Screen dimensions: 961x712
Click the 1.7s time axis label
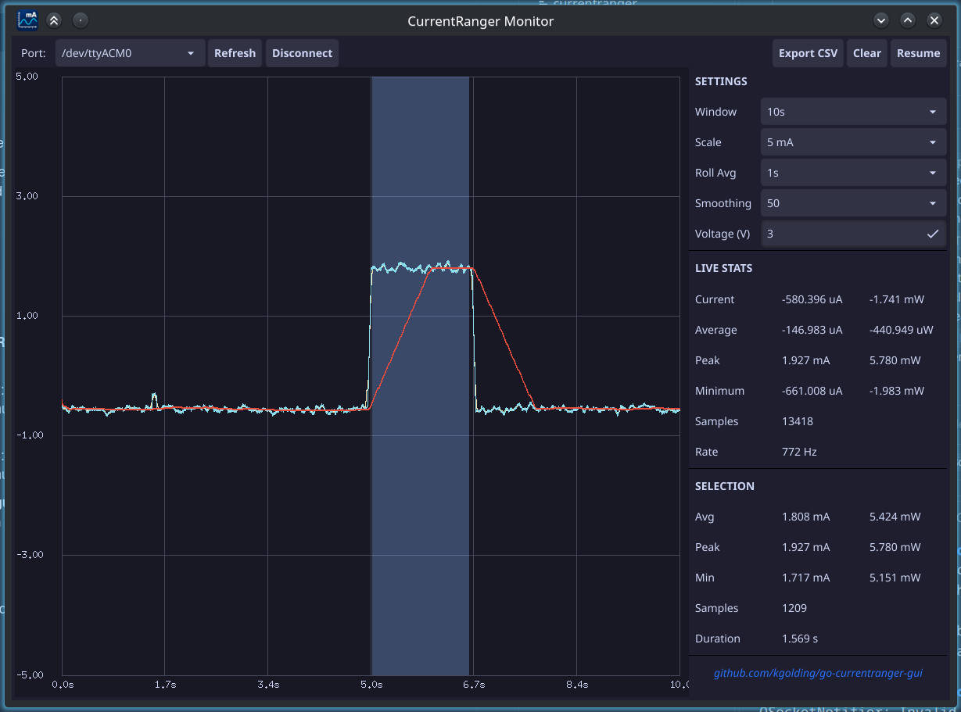coord(165,685)
